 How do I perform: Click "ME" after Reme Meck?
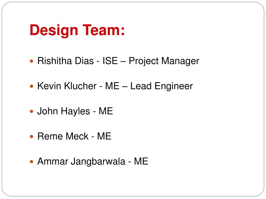[x=104, y=136]
